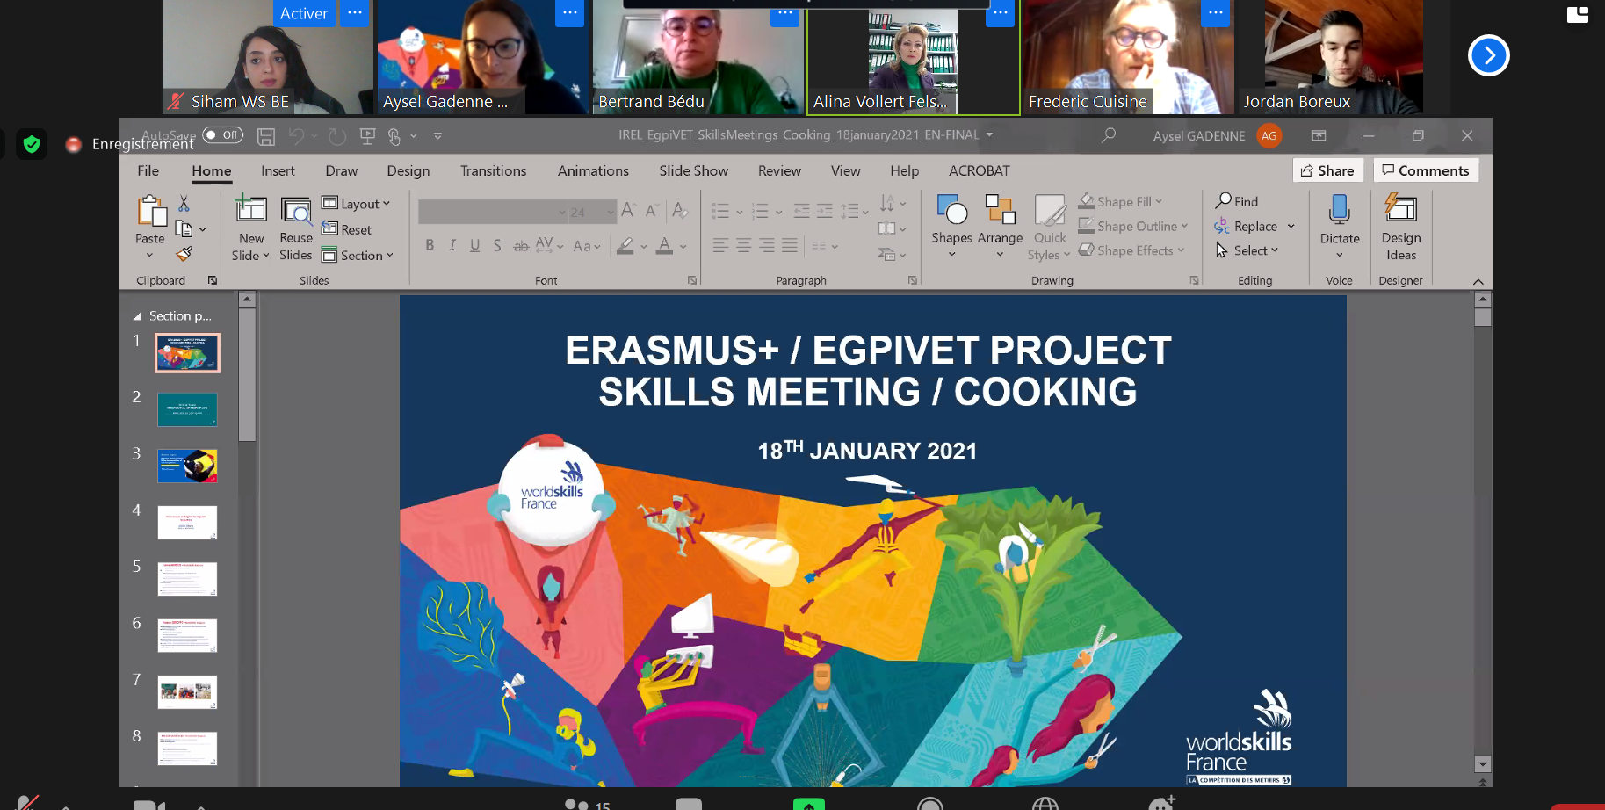The height and width of the screenshot is (810, 1605).
Task: Open the Comments button
Action: point(1426,170)
